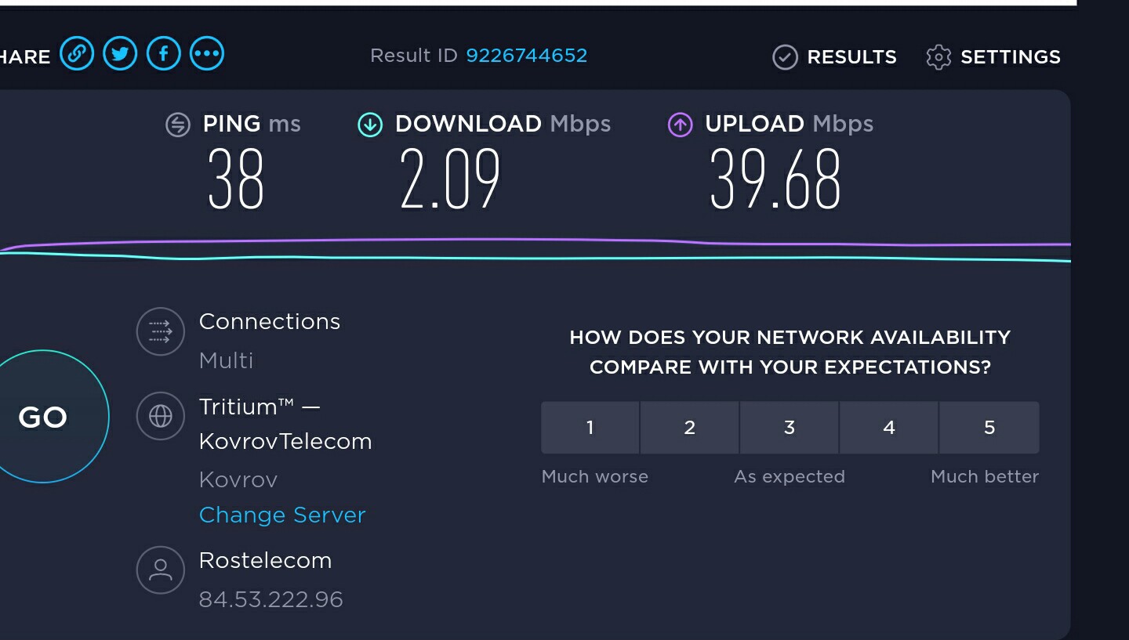1129x640 pixels.
Task: Click the upload arrow icon
Action: [x=680, y=125]
